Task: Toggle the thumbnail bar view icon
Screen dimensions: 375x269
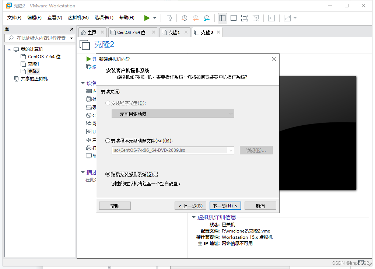Action: pos(234,18)
